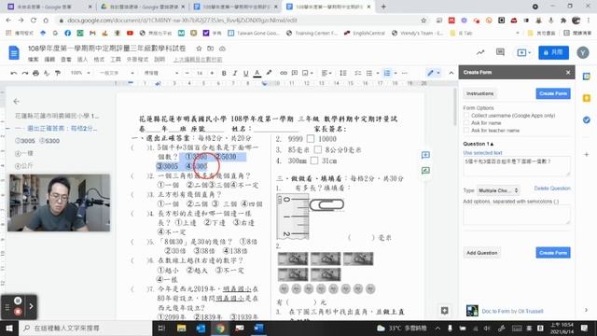Click the Instructions button
The image size is (597, 336).
point(479,93)
